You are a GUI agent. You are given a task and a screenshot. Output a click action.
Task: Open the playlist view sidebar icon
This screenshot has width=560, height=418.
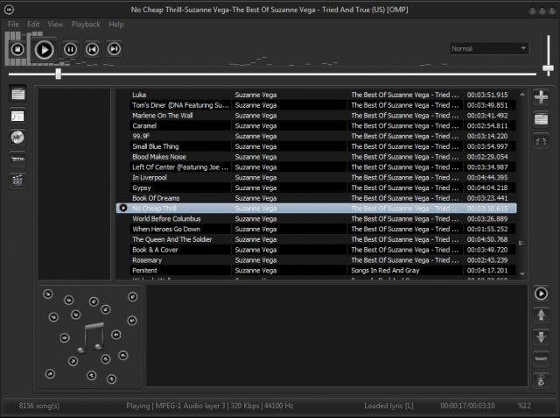point(17,95)
